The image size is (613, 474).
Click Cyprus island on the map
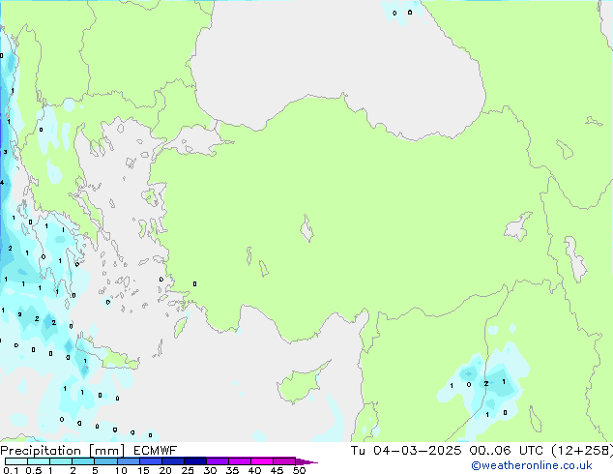301,385
